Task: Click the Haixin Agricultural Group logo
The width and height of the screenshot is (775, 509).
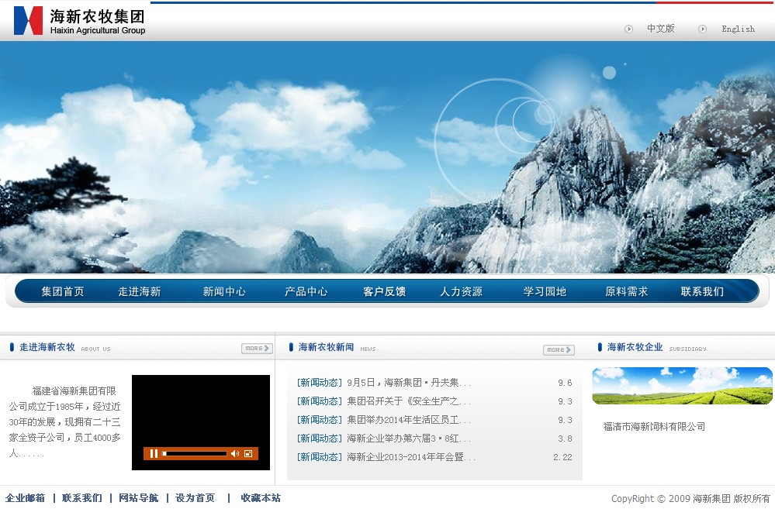Action: (79, 21)
